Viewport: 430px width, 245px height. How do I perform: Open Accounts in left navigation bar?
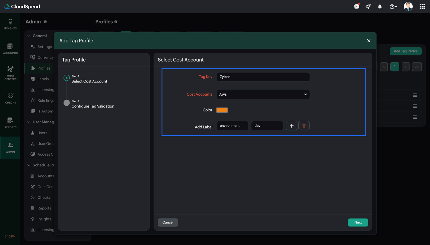click(x=10, y=49)
